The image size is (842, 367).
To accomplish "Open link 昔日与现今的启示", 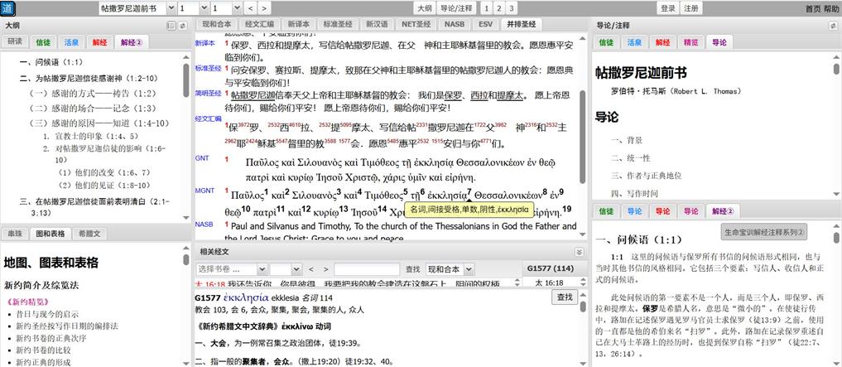I will (x=47, y=314).
